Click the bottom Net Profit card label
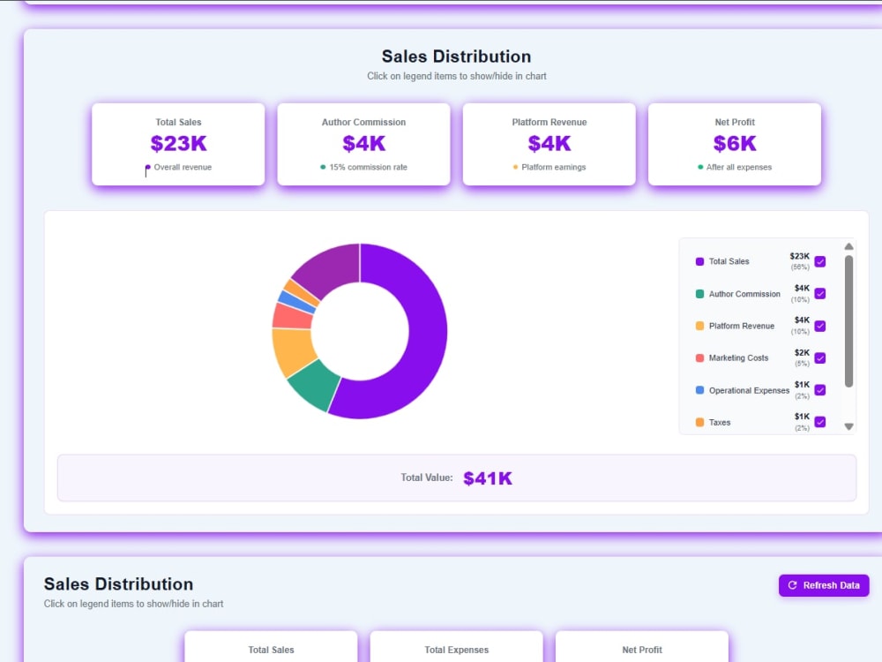The width and height of the screenshot is (882, 662). coord(642,650)
